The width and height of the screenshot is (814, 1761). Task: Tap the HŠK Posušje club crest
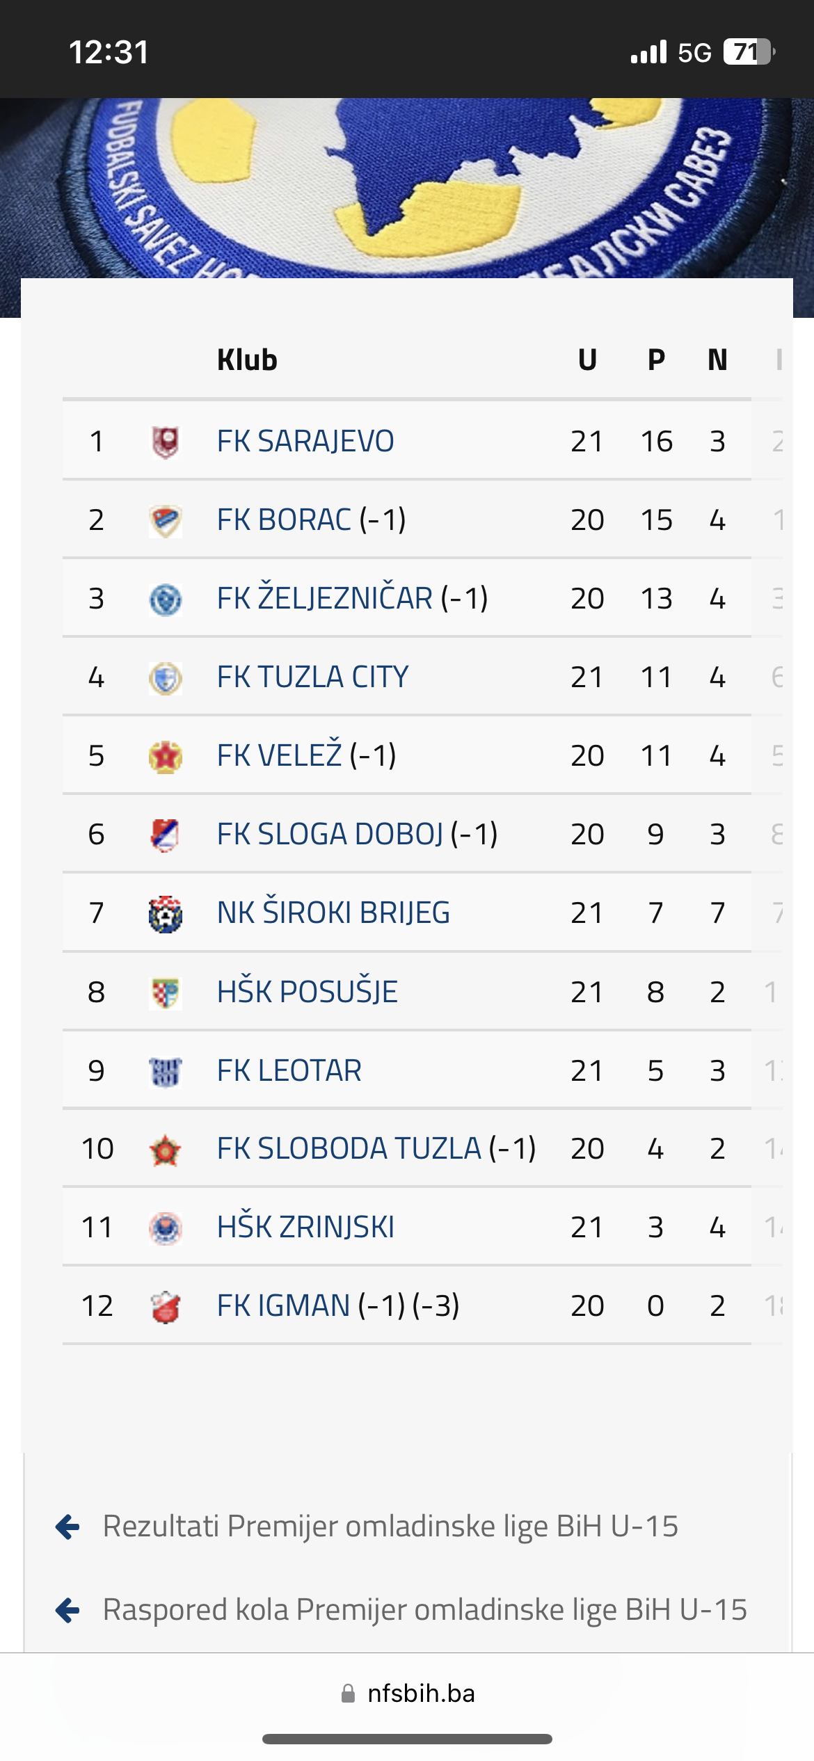pos(166,992)
